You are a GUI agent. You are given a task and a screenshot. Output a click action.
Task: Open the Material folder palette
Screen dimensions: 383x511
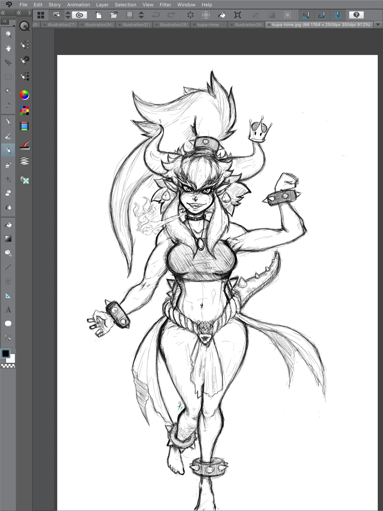25,180
